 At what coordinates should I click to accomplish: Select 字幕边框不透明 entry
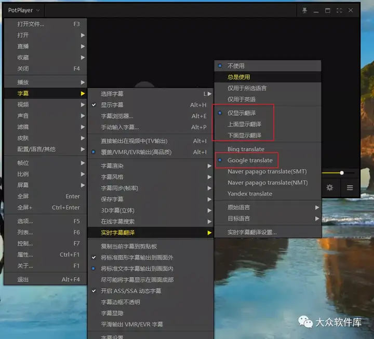[x=151, y=302]
